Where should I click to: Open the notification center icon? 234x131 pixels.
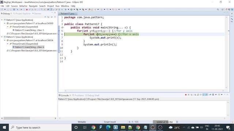[228, 127]
